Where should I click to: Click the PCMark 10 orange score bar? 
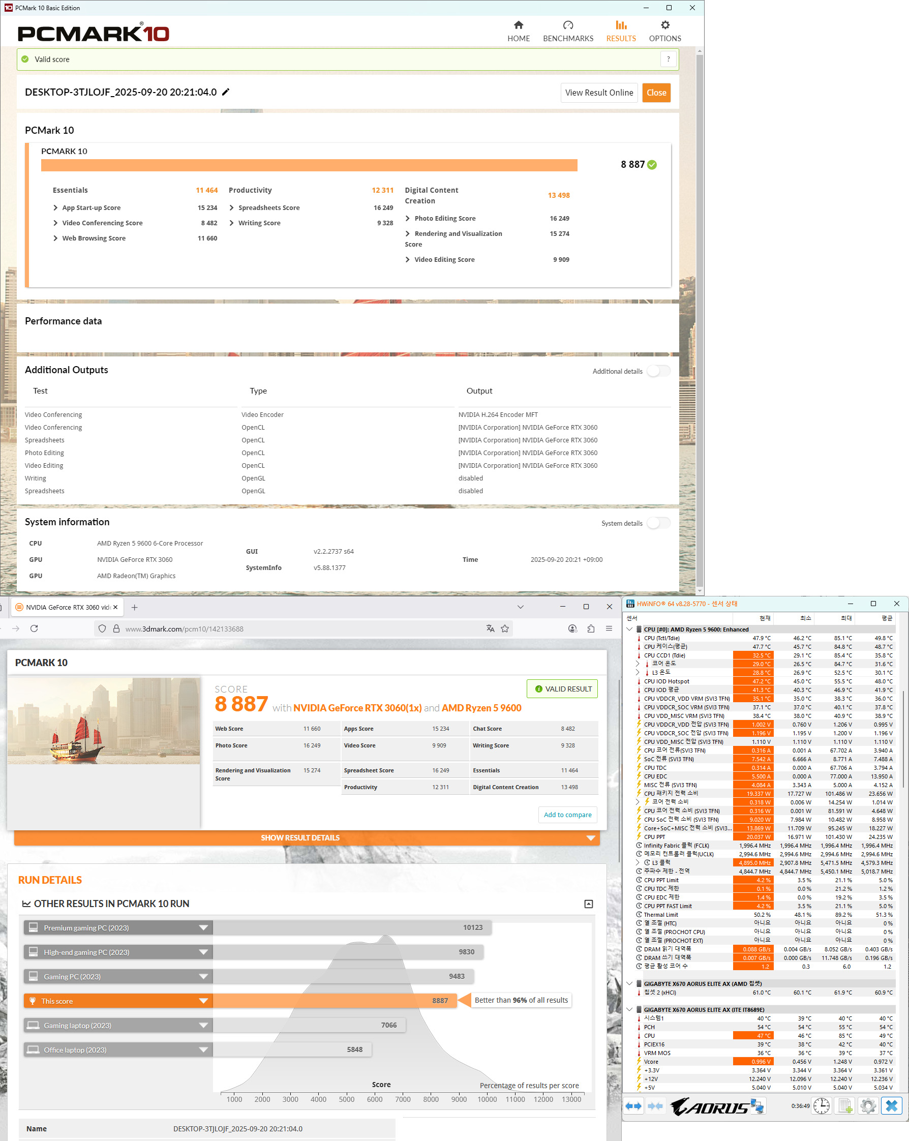click(309, 165)
